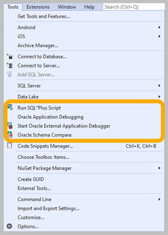Click the Oracle External Application Debugger bug icon

(10, 126)
